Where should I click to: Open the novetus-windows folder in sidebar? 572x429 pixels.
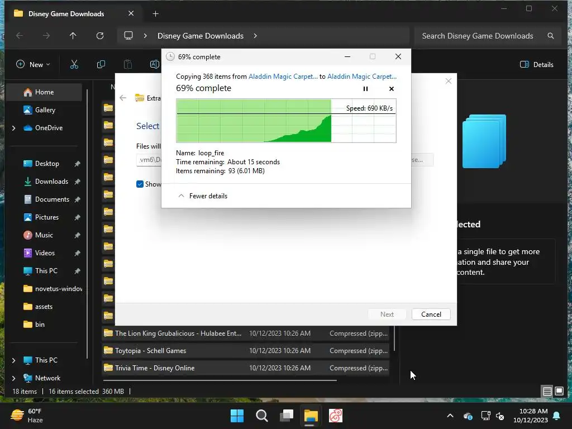pyautogui.click(x=52, y=289)
